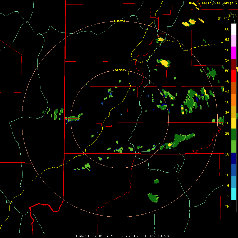
Task: Click the '26' legend value
Action: (227, 134)
